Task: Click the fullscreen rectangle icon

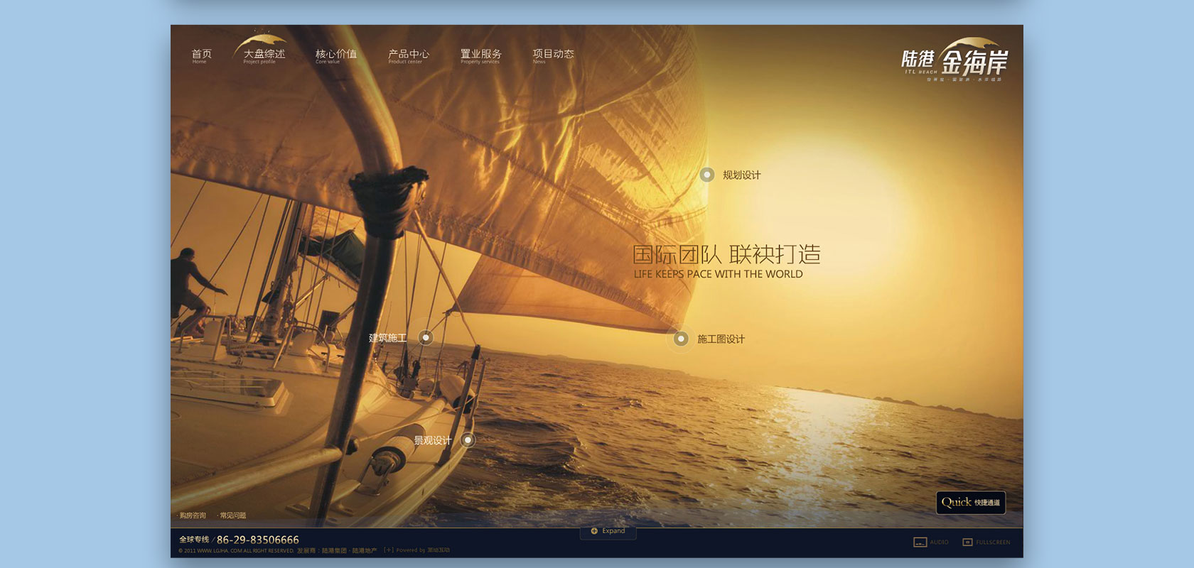Action: pyautogui.click(x=967, y=542)
